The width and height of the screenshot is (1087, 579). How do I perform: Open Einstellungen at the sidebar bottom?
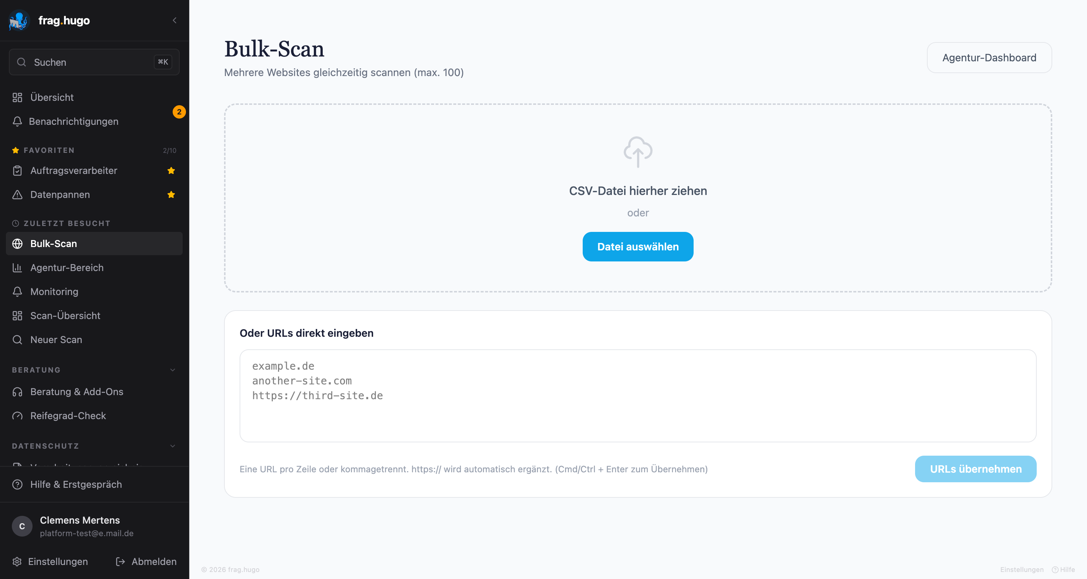(x=51, y=562)
